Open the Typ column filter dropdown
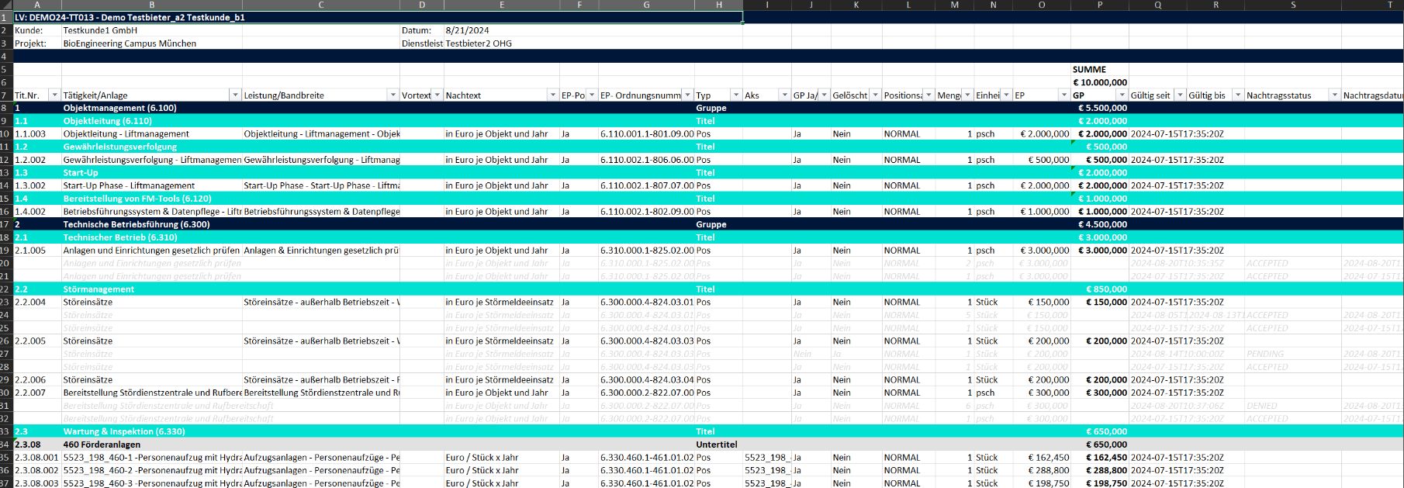The height and width of the screenshot is (488, 1404). [x=735, y=95]
